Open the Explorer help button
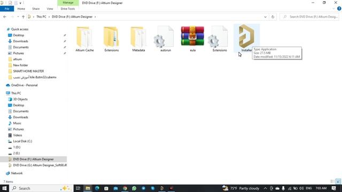342x192 pixels. (339, 9)
